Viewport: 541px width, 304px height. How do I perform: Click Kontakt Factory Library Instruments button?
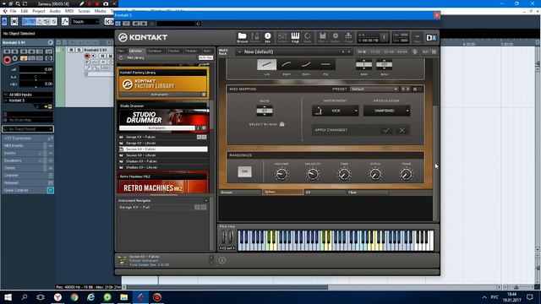click(160, 95)
